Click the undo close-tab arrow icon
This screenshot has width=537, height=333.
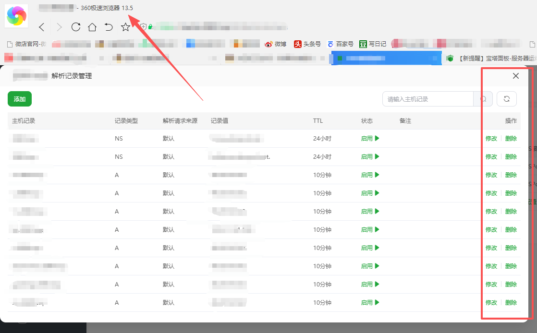[x=109, y=27]
